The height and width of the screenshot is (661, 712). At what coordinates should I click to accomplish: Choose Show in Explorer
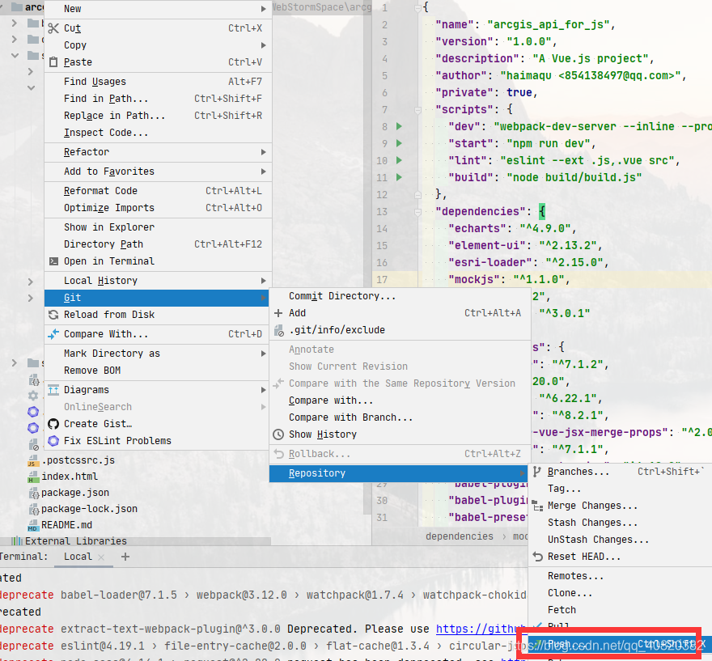click(x=158, y=227)
